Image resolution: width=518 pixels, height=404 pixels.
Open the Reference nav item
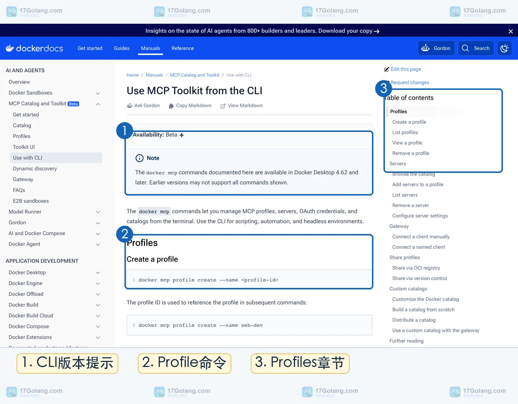click(x=183, y=48)
